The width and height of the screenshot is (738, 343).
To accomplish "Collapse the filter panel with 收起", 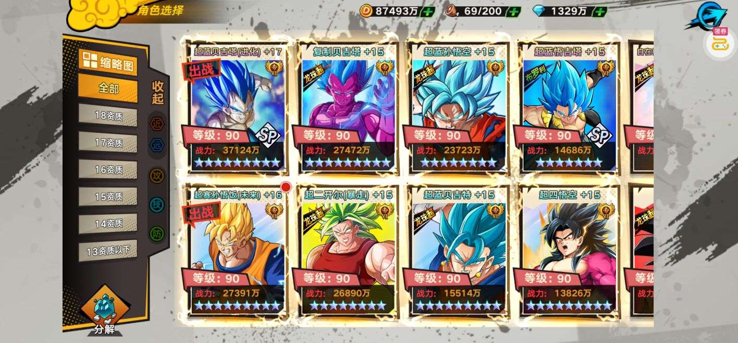I will 158,92.
